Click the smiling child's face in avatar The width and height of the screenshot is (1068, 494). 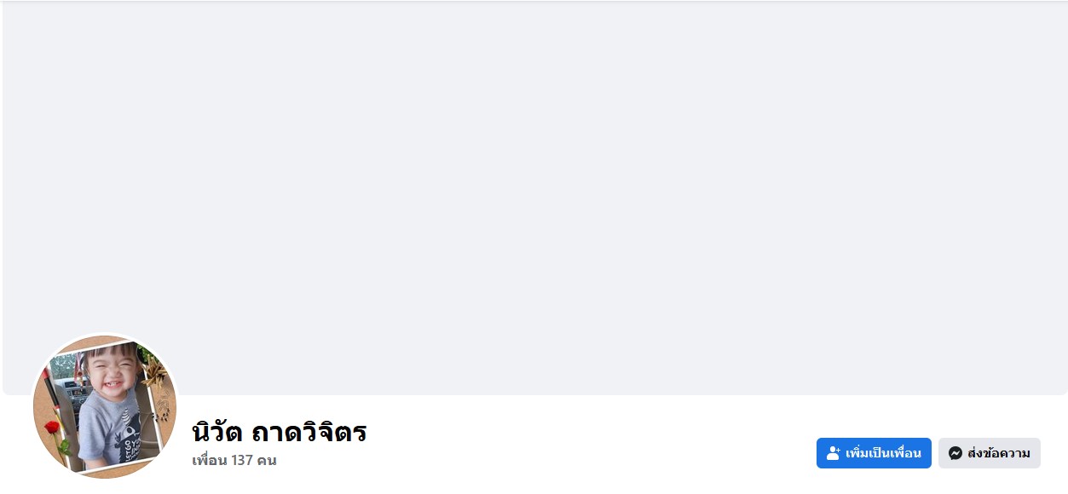pos(111,373)
